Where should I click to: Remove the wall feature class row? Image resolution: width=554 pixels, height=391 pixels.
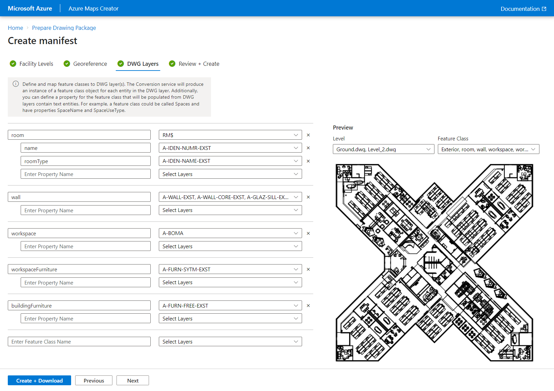308,197
